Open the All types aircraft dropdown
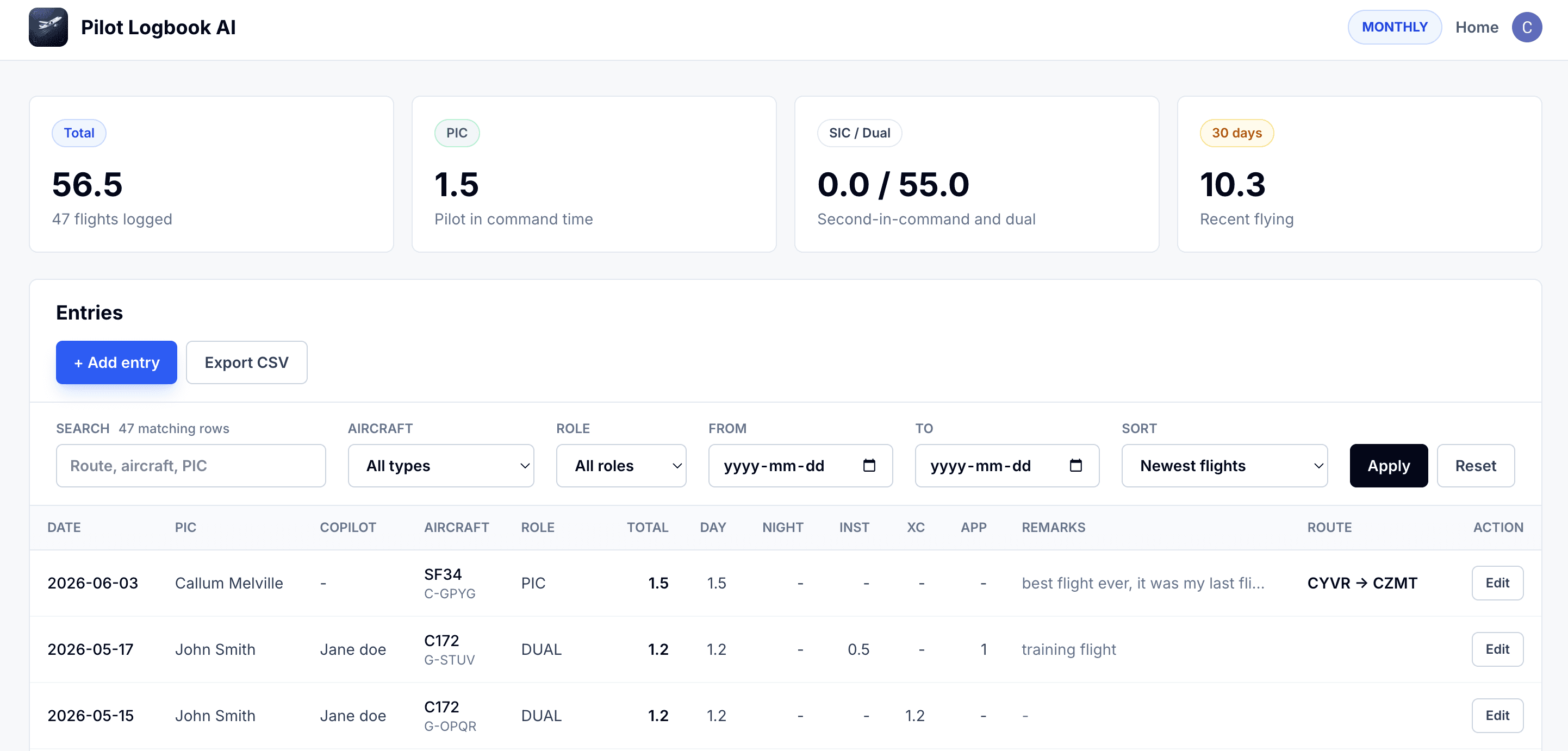This screenshot has height=751, width=1568. click(x=441, y=466)
